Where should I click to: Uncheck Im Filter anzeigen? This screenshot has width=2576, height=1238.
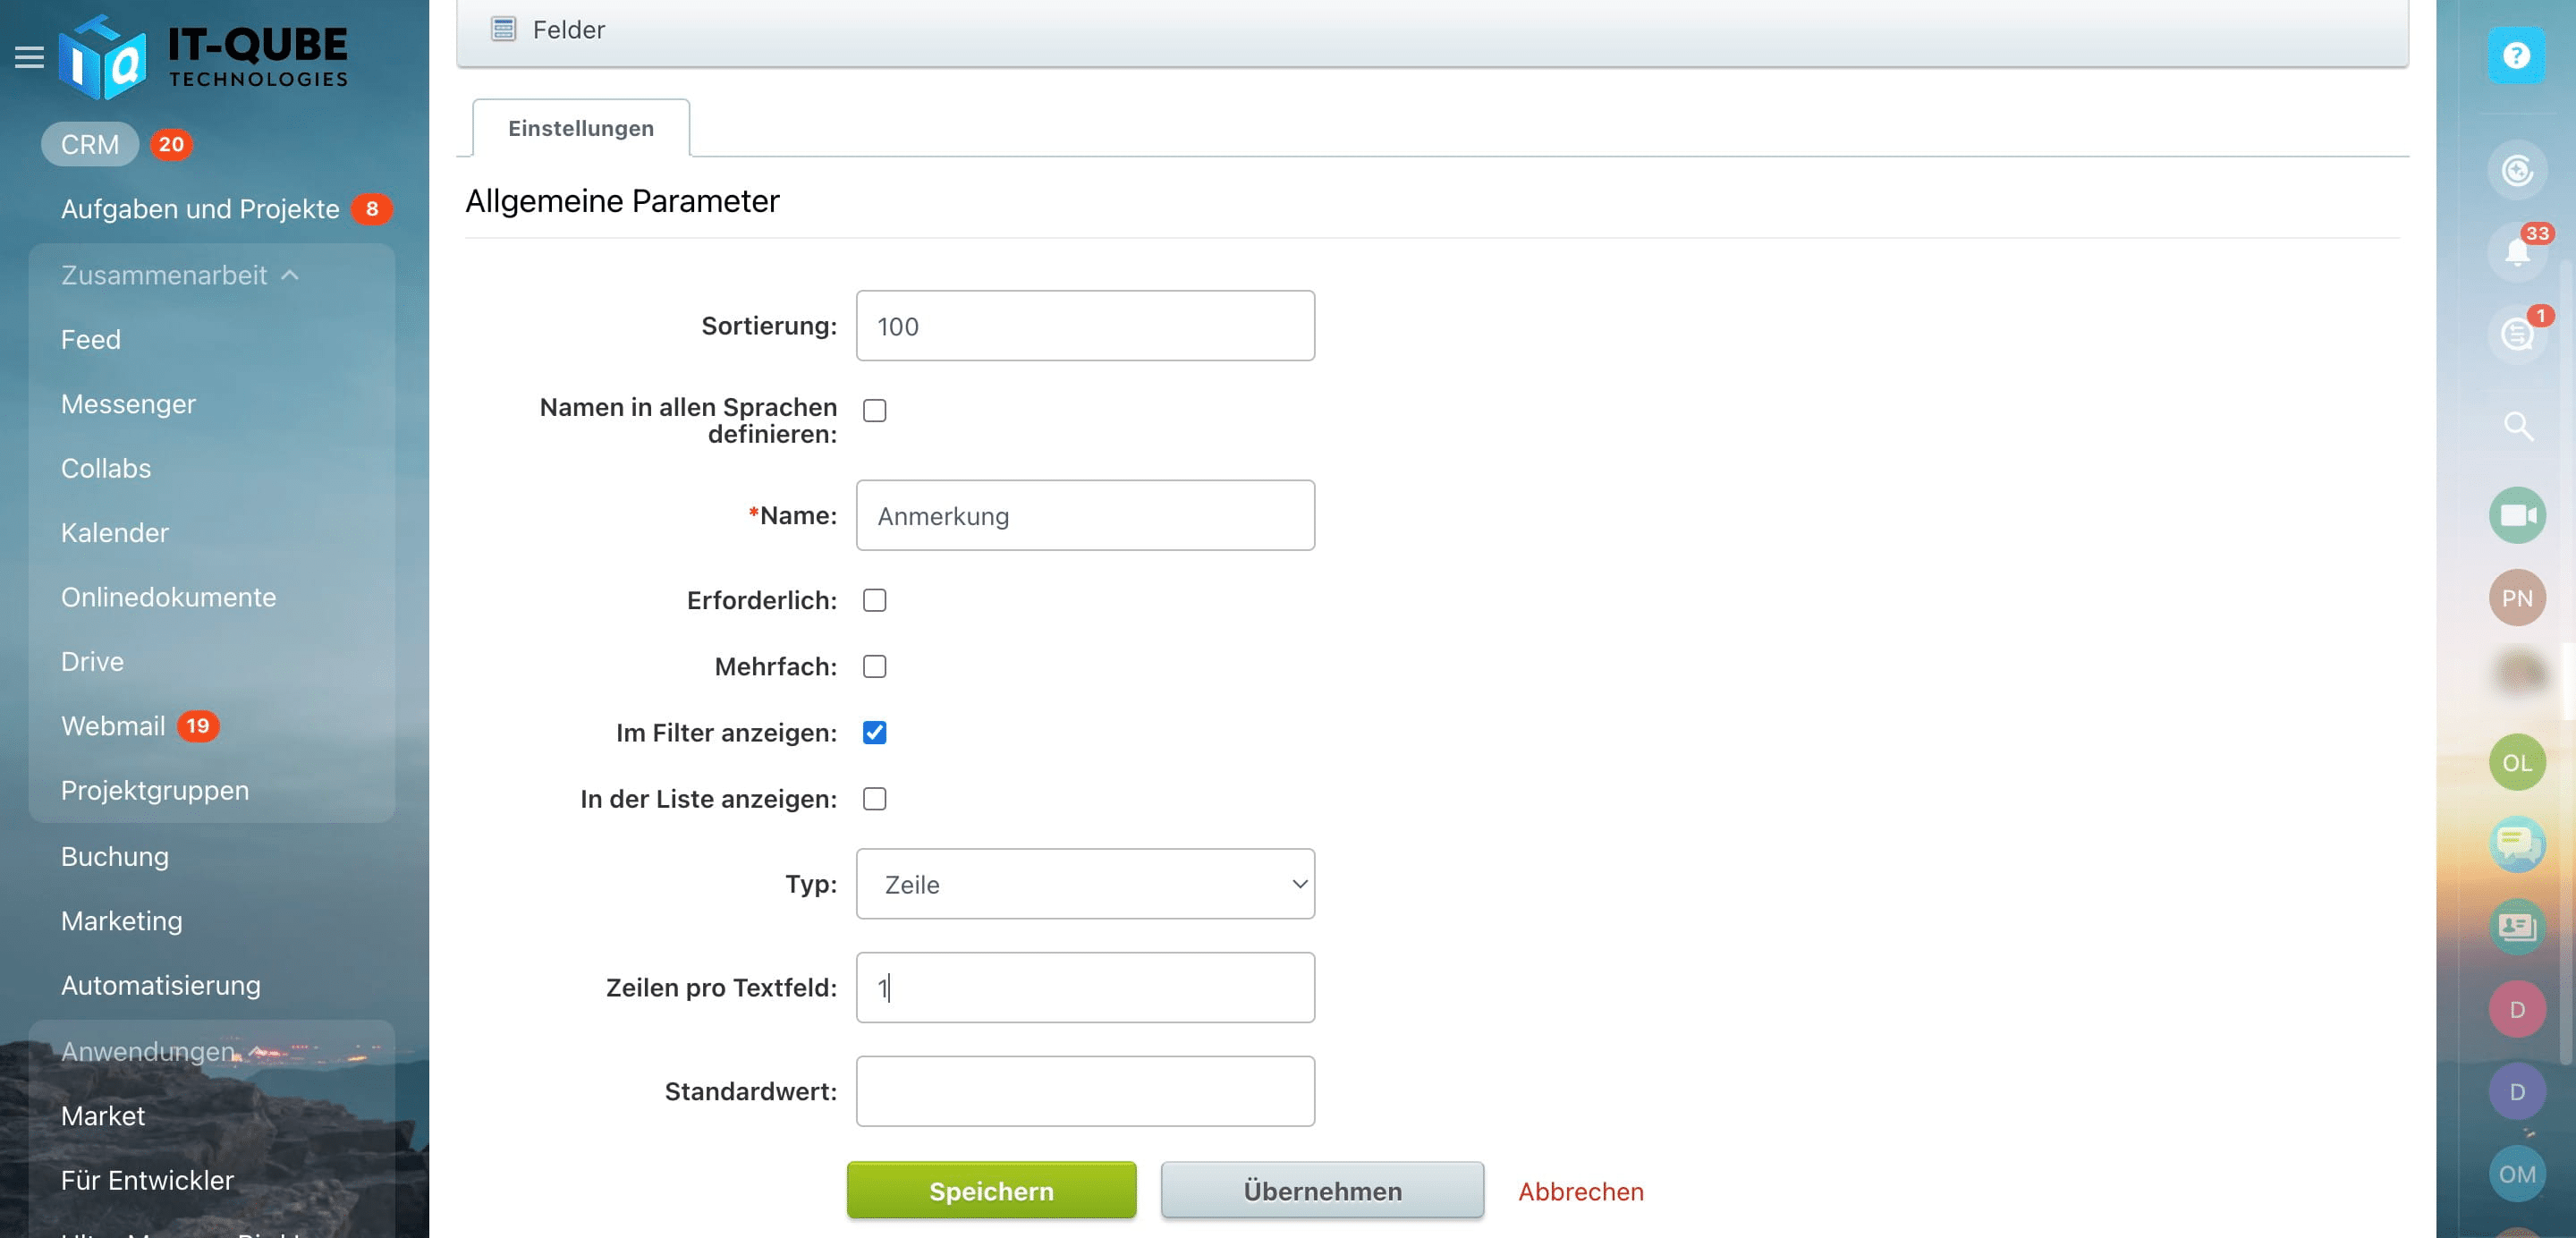tap(874, 733)
